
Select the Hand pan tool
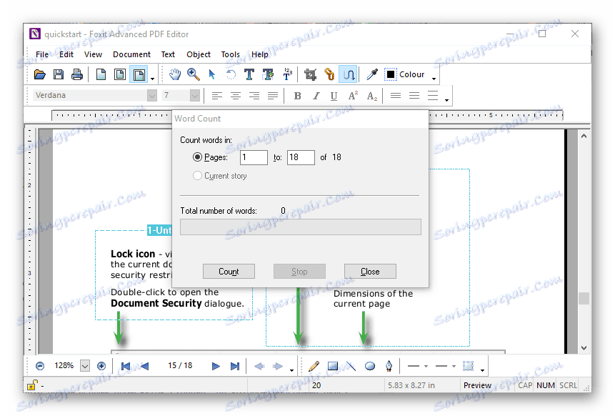point(175,74)
